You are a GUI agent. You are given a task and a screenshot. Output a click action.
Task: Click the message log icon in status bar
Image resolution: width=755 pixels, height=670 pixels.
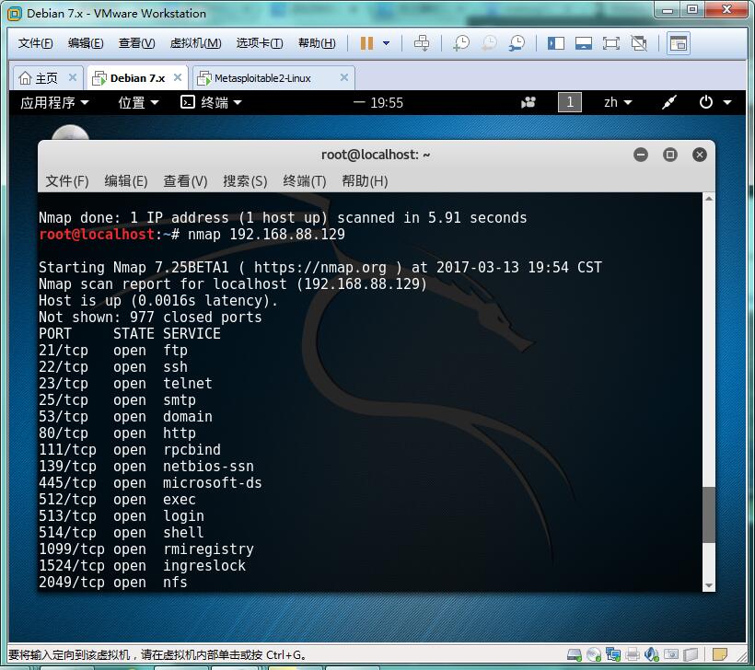click(x=719, y=654)
